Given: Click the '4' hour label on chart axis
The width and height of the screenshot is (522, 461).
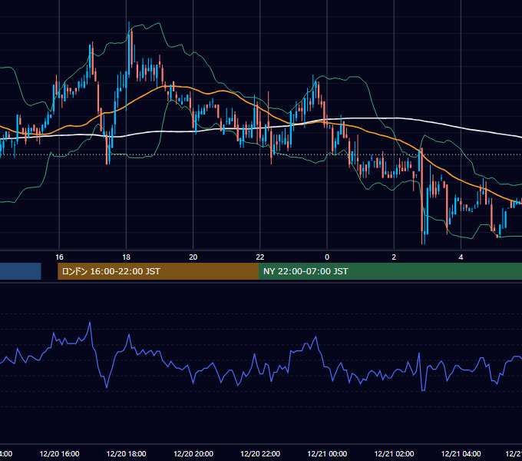Looking at the screenshot, I should tap(461, 257).
